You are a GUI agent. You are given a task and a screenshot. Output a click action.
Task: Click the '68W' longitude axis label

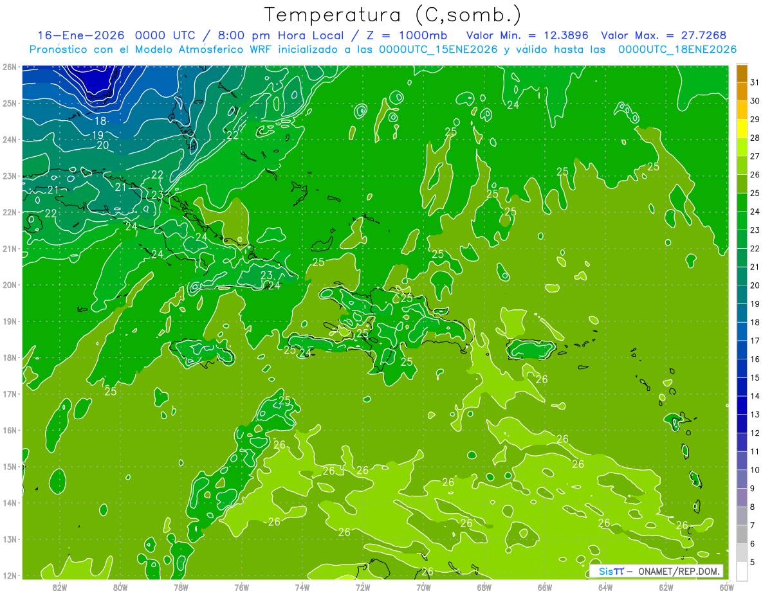(x=484, y=587)
